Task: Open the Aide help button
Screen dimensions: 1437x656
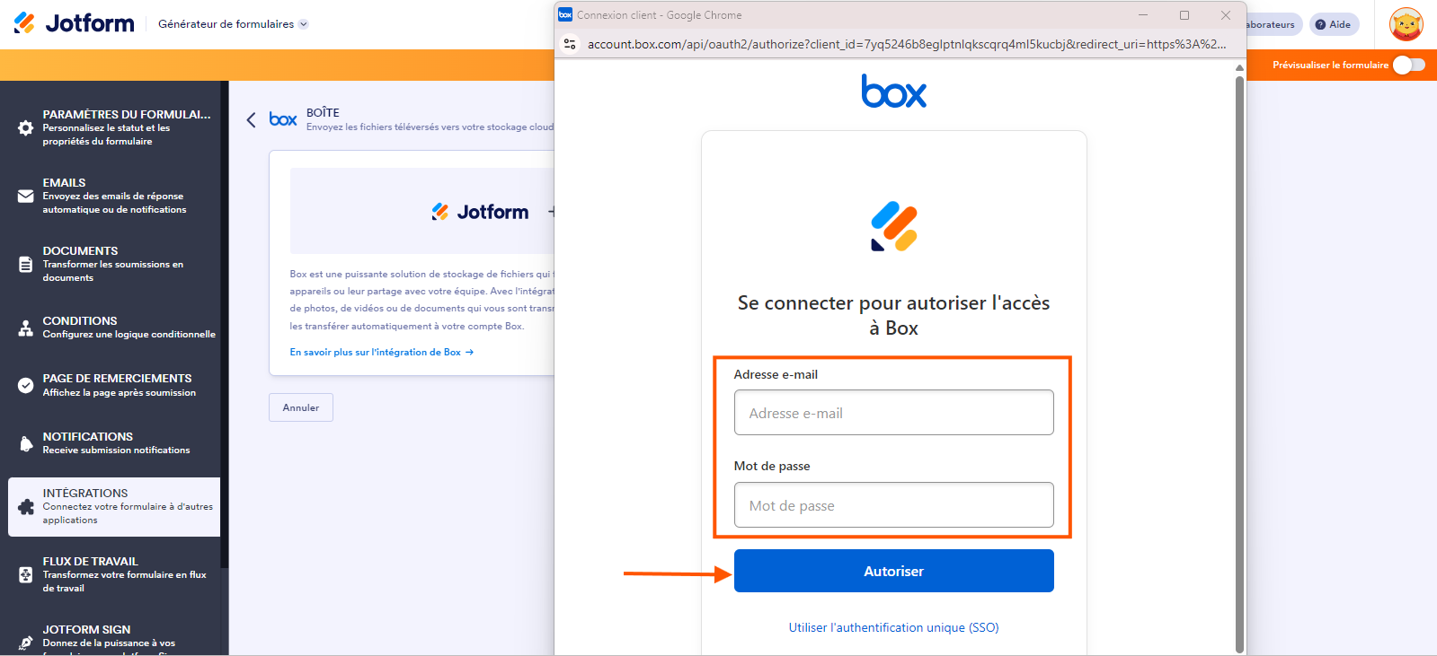Action: point(1334,24)
